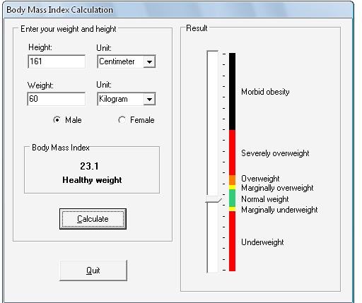Click the Height input field

(x=57, y=61)
